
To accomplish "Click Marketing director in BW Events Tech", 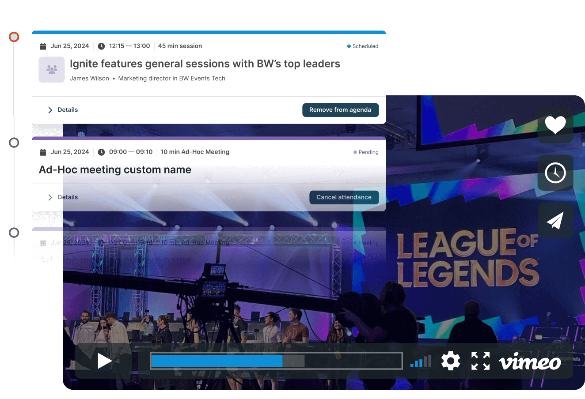I will click(172, 78).
